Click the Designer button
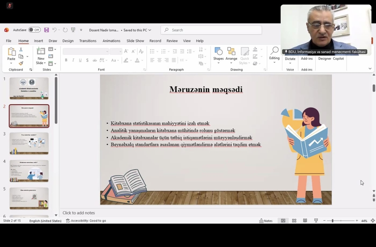The image size is (376, 247). point(325,58)
